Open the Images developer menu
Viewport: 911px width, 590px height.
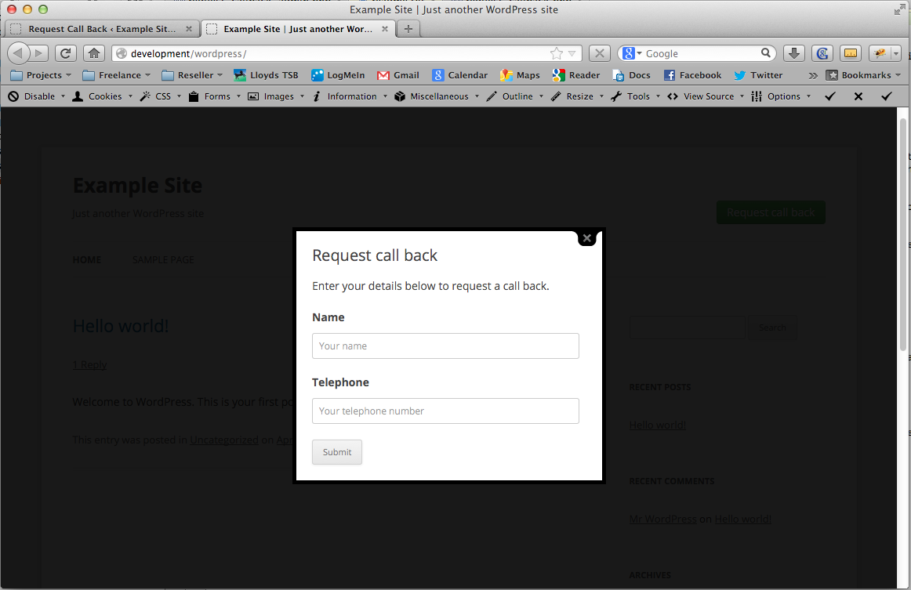click(x=276, y=96)
